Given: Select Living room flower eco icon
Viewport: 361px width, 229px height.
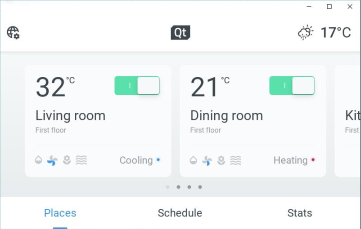Looking at the screenshot, I should tap(67, 160).
